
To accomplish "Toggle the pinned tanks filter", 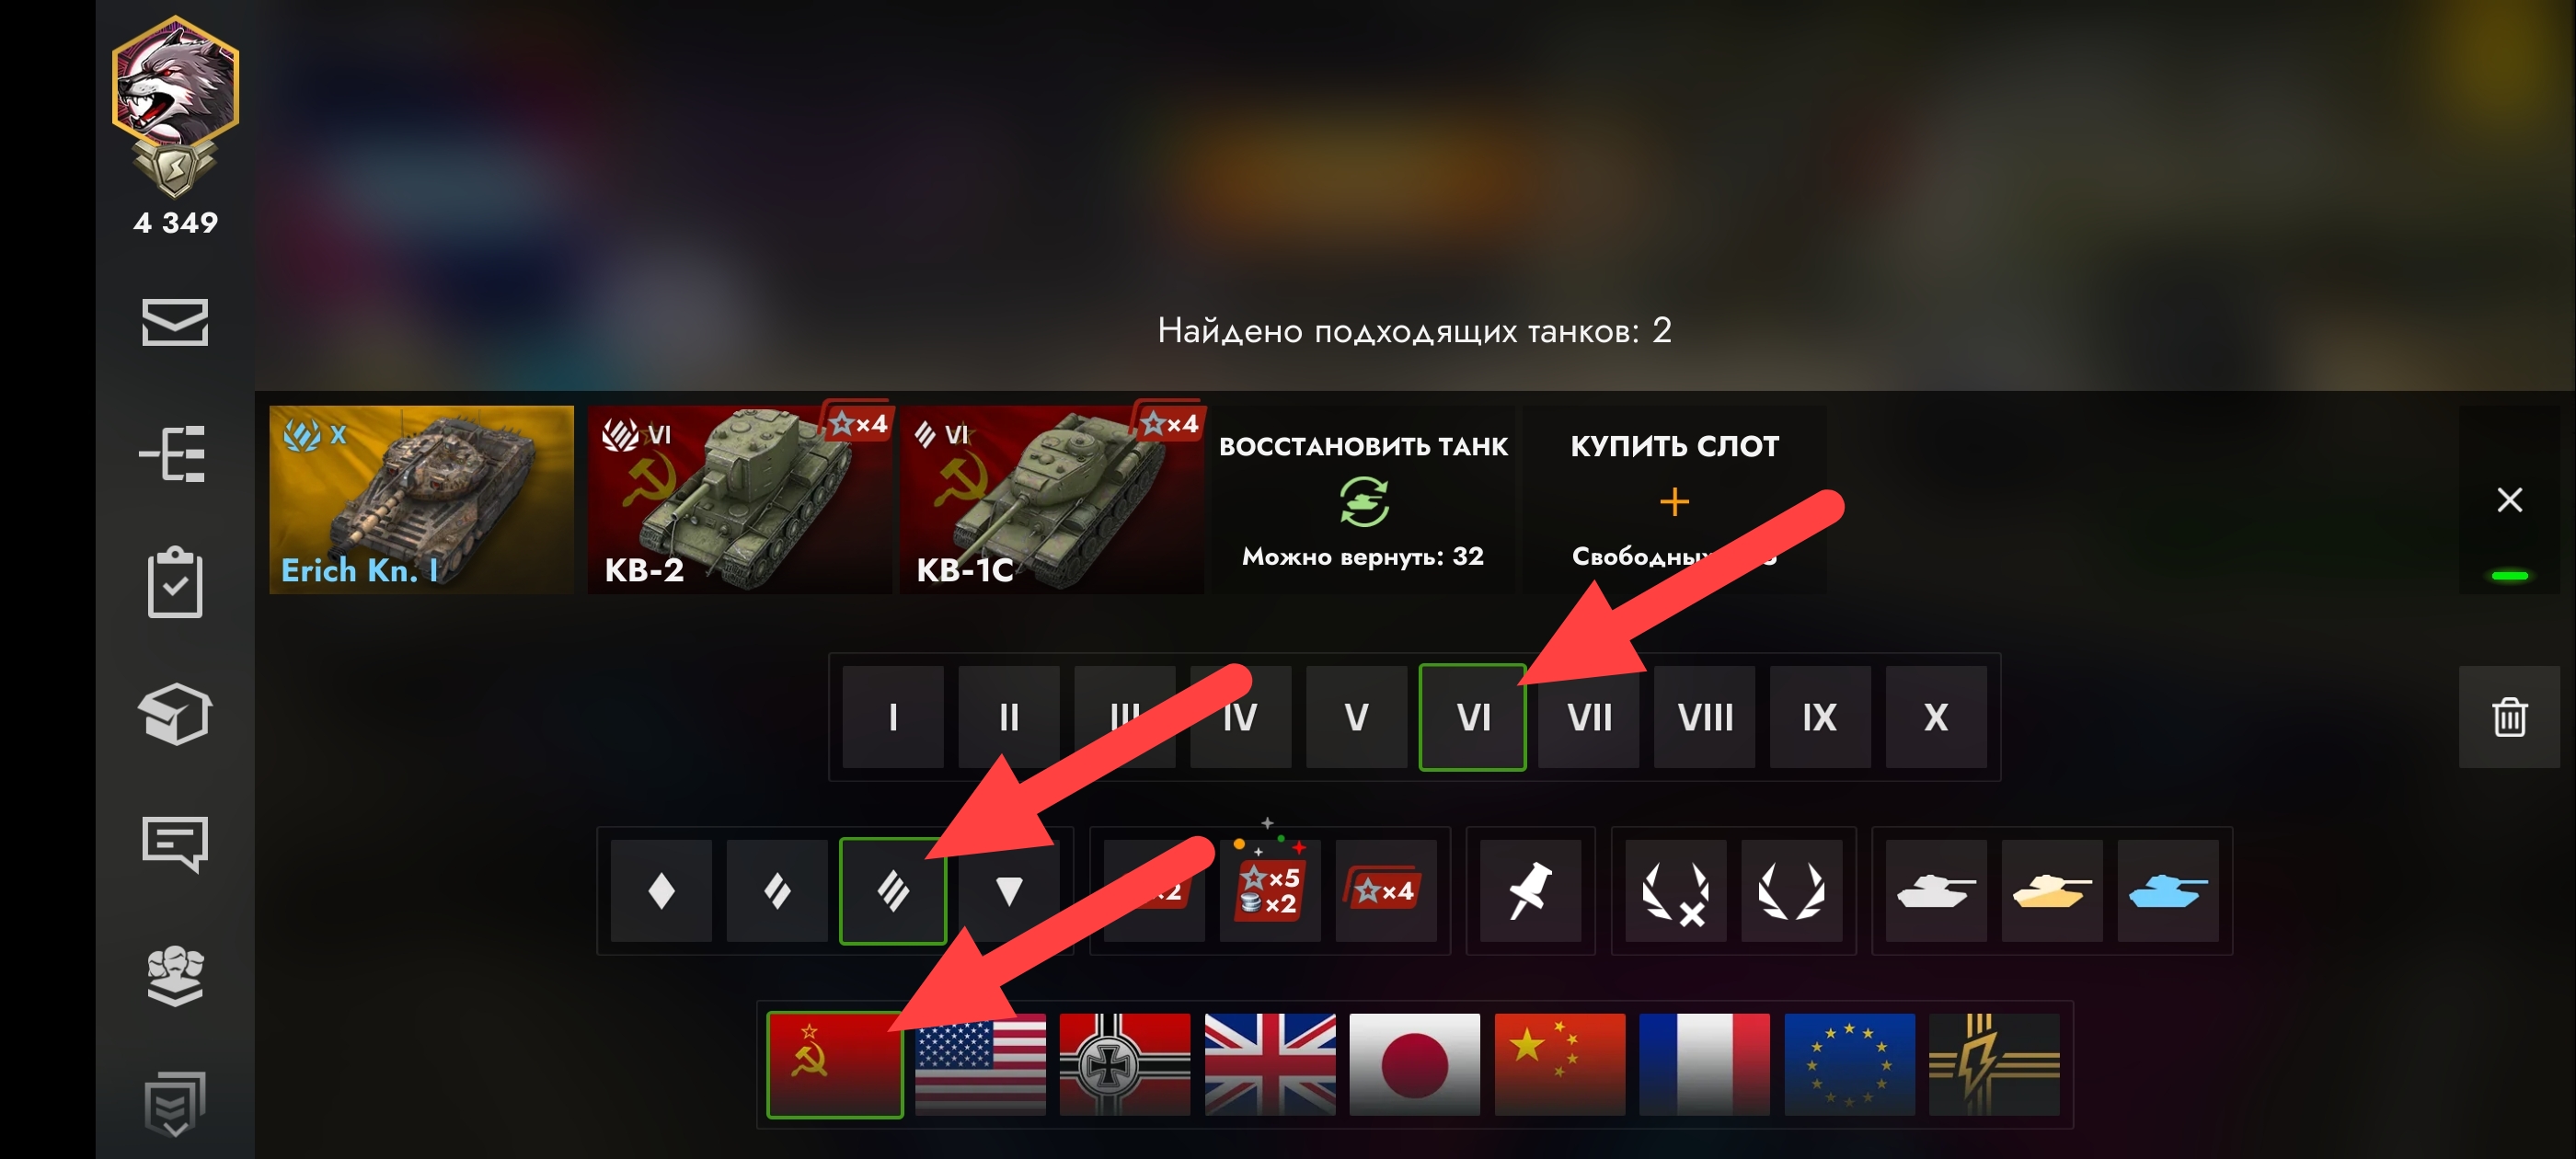I will pyautogui.click(x=1530, y=890).
